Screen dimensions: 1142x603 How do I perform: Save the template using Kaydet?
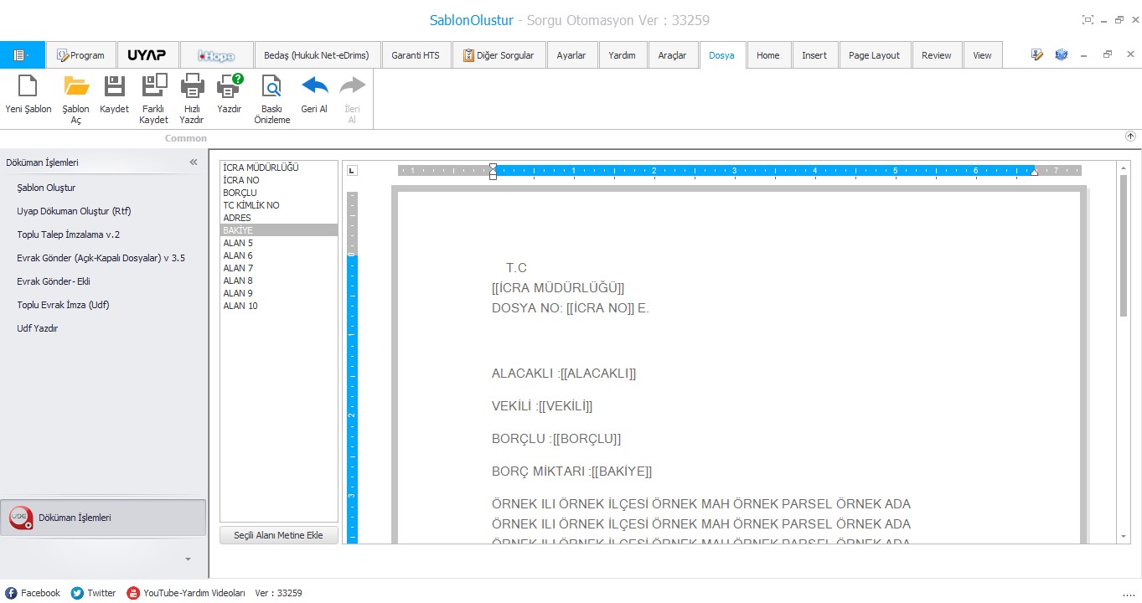point(114,95)
